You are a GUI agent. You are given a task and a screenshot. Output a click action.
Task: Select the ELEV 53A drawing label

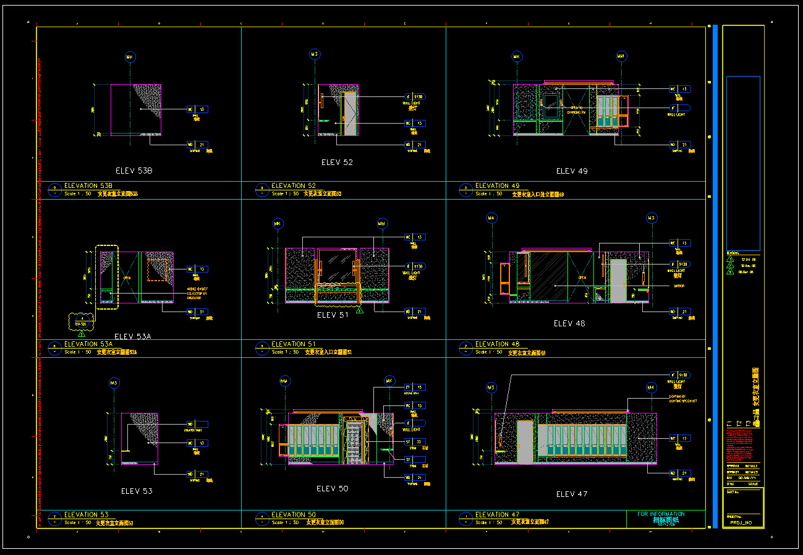[132, 337]
